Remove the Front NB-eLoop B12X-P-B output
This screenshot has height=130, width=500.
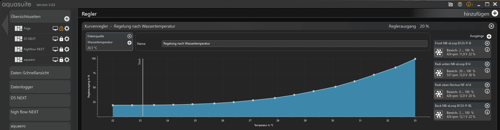pyautogui.click(x=487, y=43)
